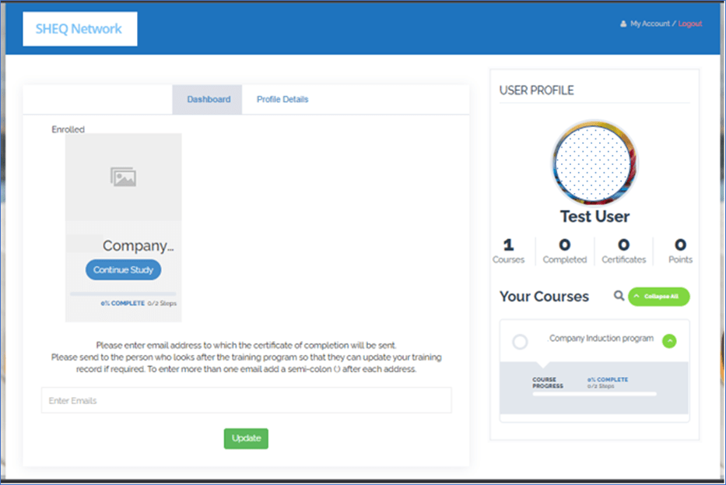726x485 pixels.
Task: Click the image placeholder icon on the enrolled course
Action: pos(122,176)
